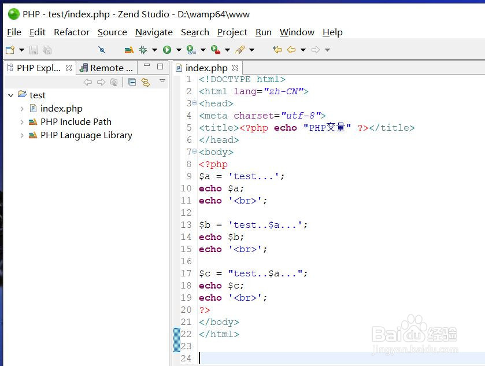The image size is (485, 366).
Task: Select the index.php editor tab
Action: 206,68
